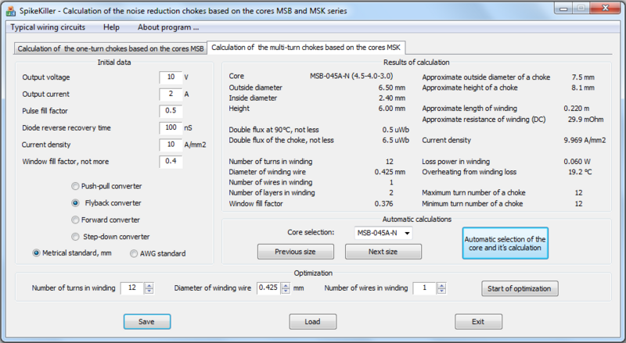This screenshot has width=626, height=343.
Task: Select multi-turn chokes MSK tab
Action: coord(306,48)
